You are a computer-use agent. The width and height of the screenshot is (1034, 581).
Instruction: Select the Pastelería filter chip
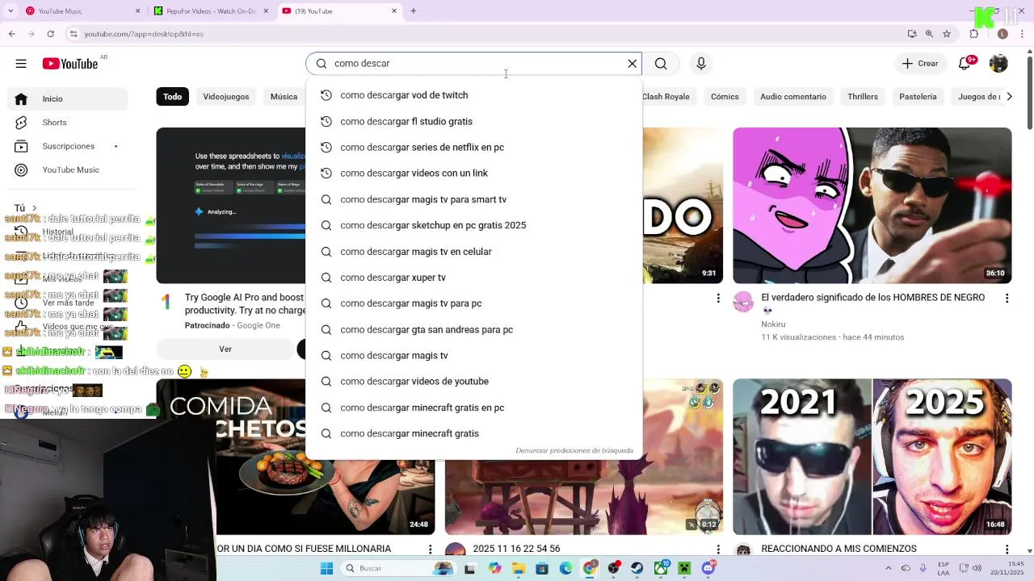(x=918, y=97)
